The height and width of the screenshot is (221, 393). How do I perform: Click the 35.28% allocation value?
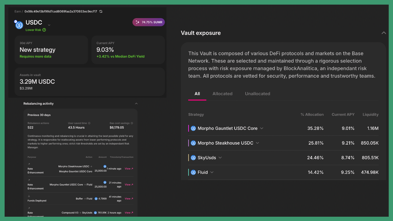pos(315,128)
